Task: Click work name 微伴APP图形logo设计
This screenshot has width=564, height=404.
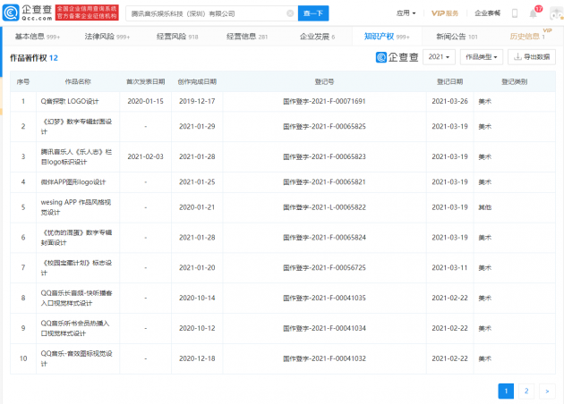Action: [x=73, y=182]
